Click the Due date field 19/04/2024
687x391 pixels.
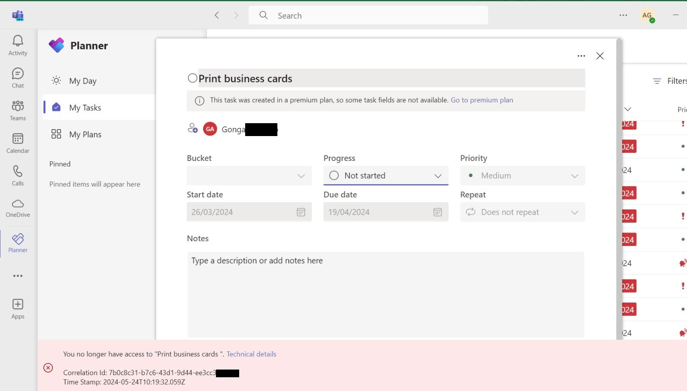click(386, 212)
